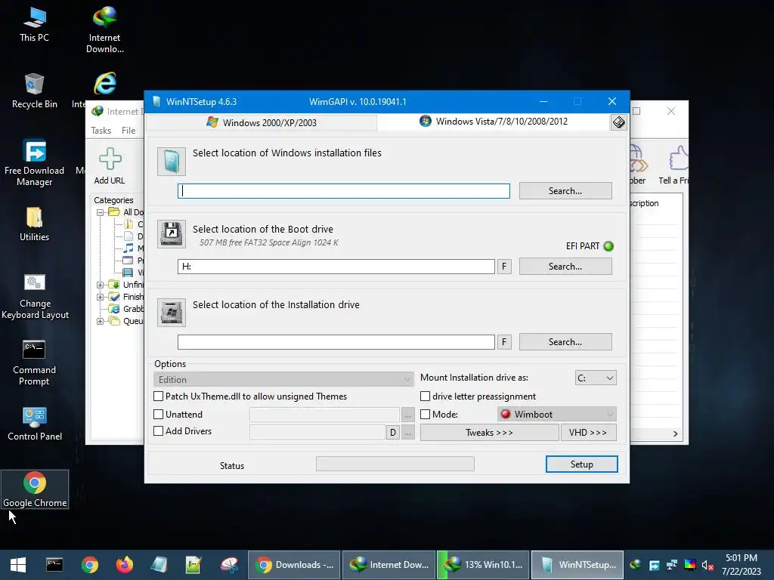The width and height of the screenshot is (774, 580).
Task: Expand the Queues category in IDM
Action: (101, 321)
